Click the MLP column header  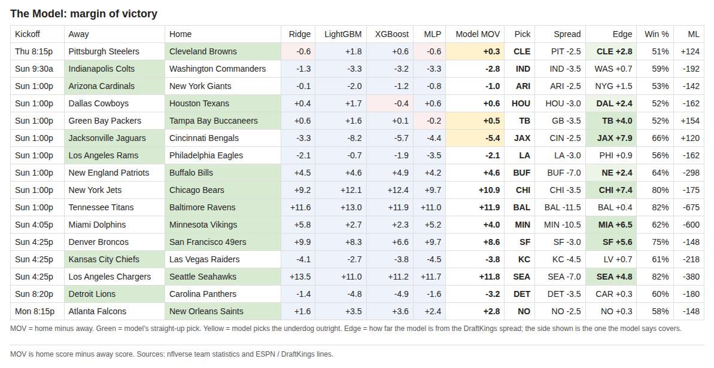coord(429,34)
